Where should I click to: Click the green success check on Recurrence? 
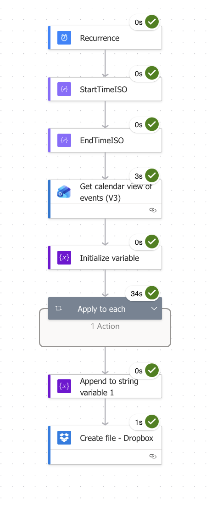pos(152,22)
